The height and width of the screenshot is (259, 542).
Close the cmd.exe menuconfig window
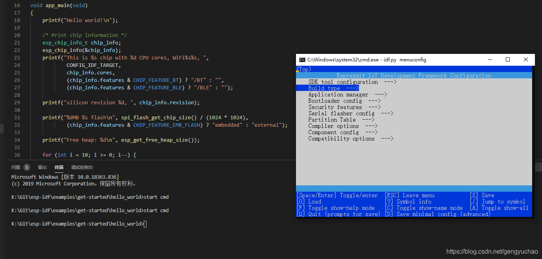pos(526,60)
